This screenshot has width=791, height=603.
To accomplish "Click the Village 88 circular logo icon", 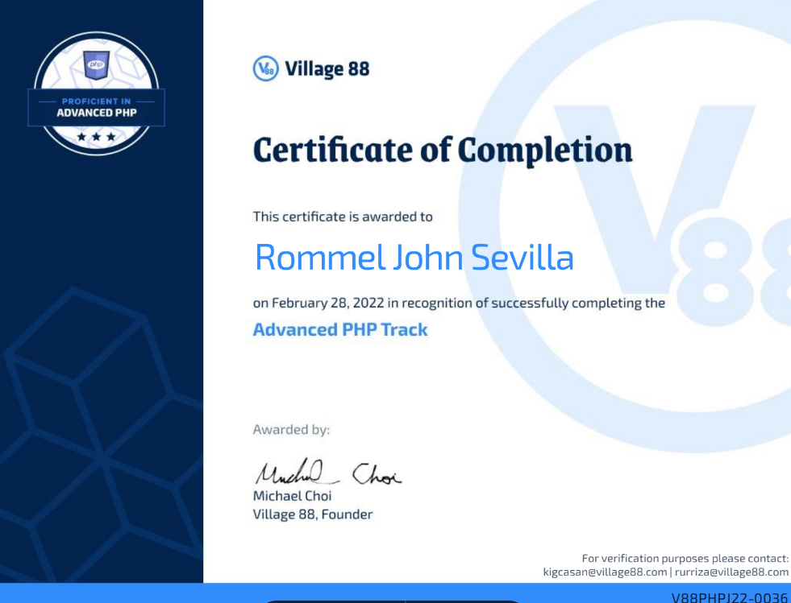I will point(265,68).
